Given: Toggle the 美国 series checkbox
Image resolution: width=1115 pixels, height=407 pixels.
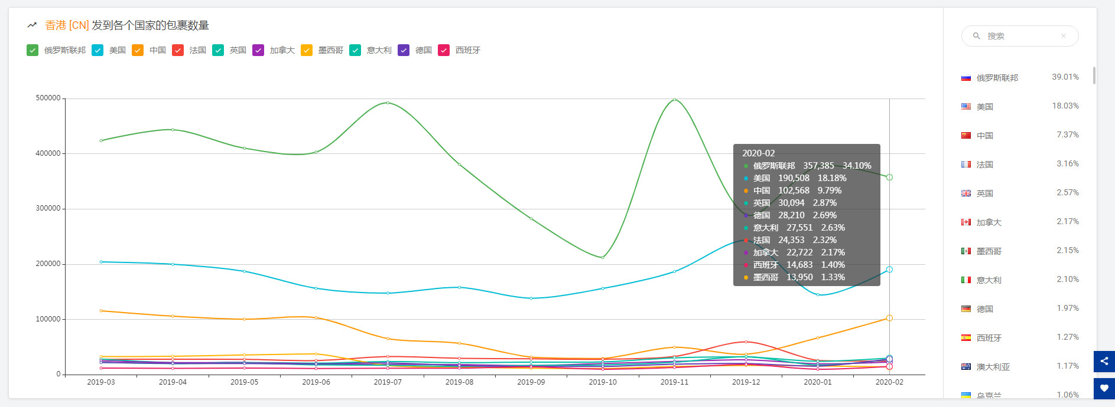Looking at the screenshot, I should (x=97, y=50).
